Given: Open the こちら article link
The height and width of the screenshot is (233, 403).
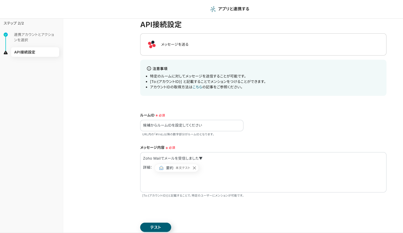Looking at the screenshot, I should pyautogui.click(x=197, y=87).
